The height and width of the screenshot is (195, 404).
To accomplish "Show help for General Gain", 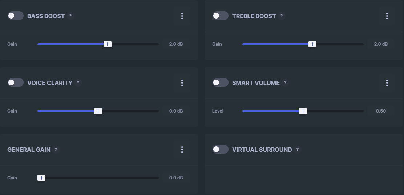I will (x=56, y=150).
